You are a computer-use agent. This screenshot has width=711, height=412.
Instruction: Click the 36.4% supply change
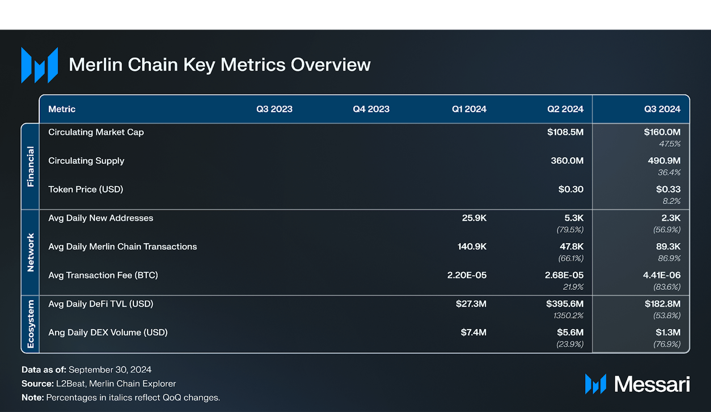click(x=669, y=172)
